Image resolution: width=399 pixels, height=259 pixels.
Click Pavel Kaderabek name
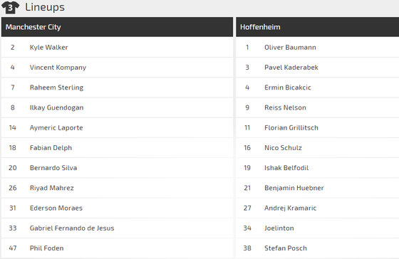(x=291, y=68)
